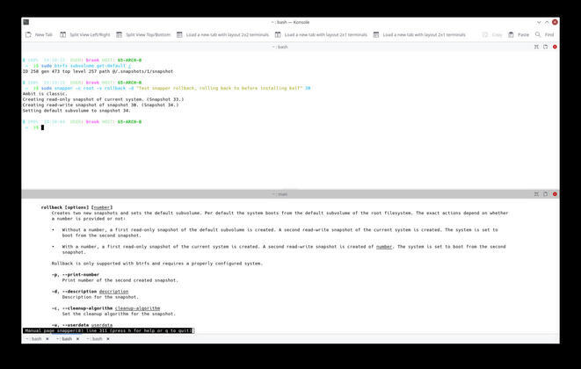Click the '-d, --description' option

point(90,292)
